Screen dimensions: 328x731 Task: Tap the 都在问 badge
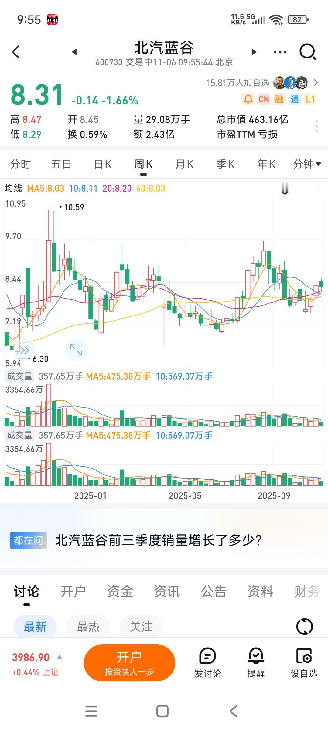(28, 540)
